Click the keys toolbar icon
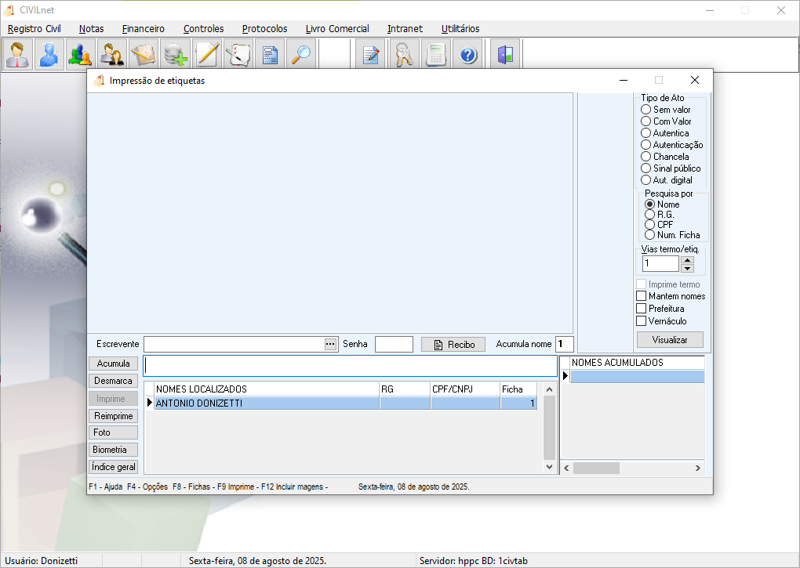800x568 pixels. pyautogui.click(x=405, y=54)
